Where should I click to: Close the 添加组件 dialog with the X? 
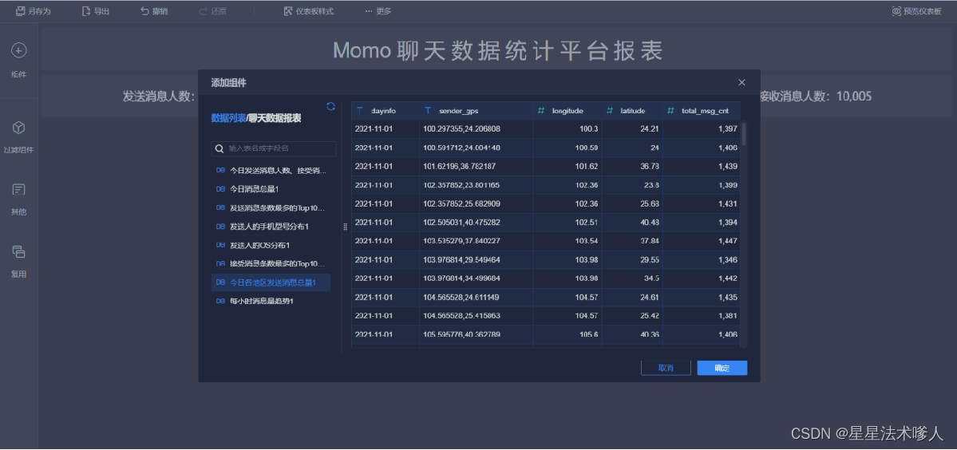741,82
